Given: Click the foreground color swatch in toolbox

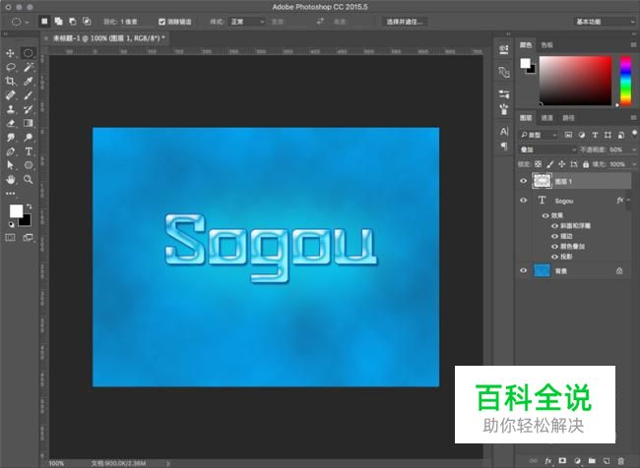Looking at the screenshot, I should coord(16,211).
